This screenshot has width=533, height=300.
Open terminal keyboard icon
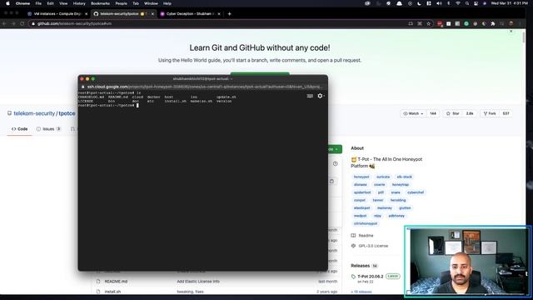pyautogui.click(x=310, y=96)
